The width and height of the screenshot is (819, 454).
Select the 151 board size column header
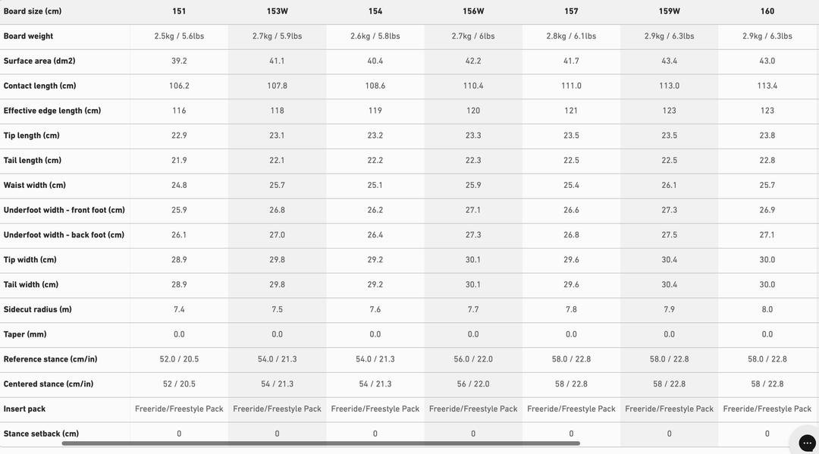pos(179,11)
